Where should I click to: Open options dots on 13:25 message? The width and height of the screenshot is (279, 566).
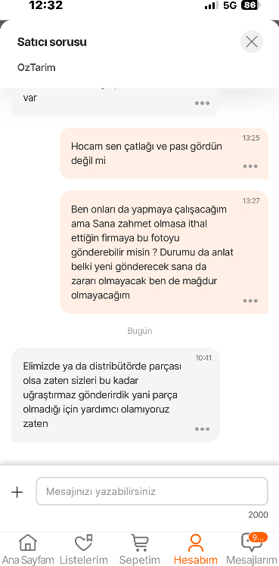pyautogui.click(x=250, y=166)
